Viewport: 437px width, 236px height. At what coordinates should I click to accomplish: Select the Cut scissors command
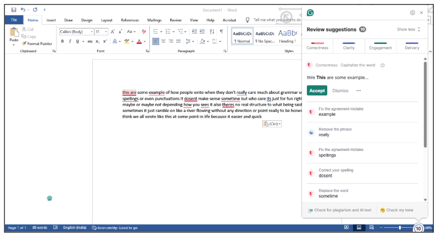pyautogui.click(x=27, y=29)
